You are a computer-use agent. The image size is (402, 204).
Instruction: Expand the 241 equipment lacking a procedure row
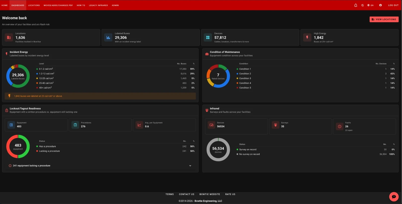[x=100, y=166]
